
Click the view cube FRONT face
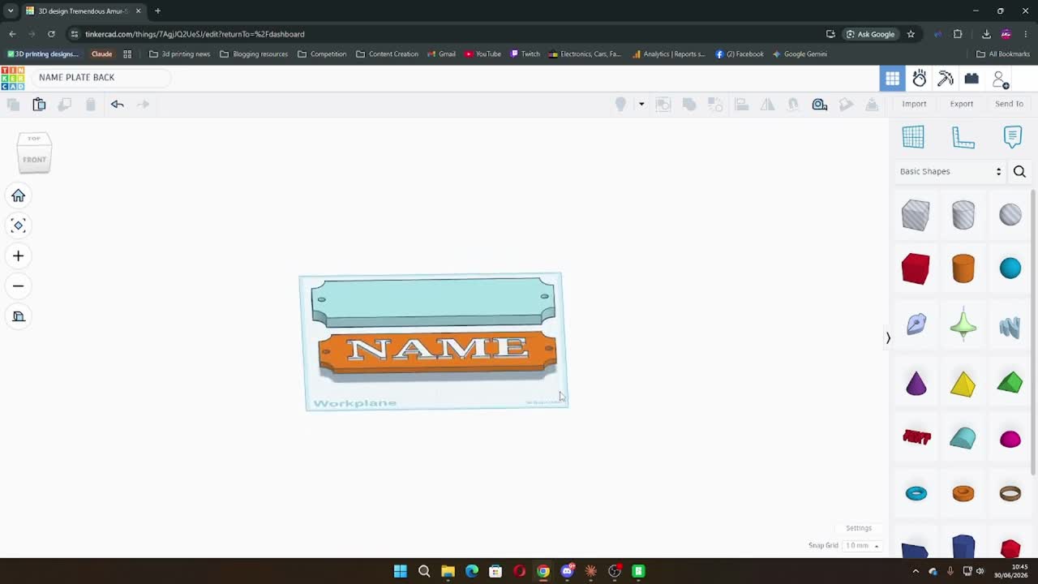[34, 160]
